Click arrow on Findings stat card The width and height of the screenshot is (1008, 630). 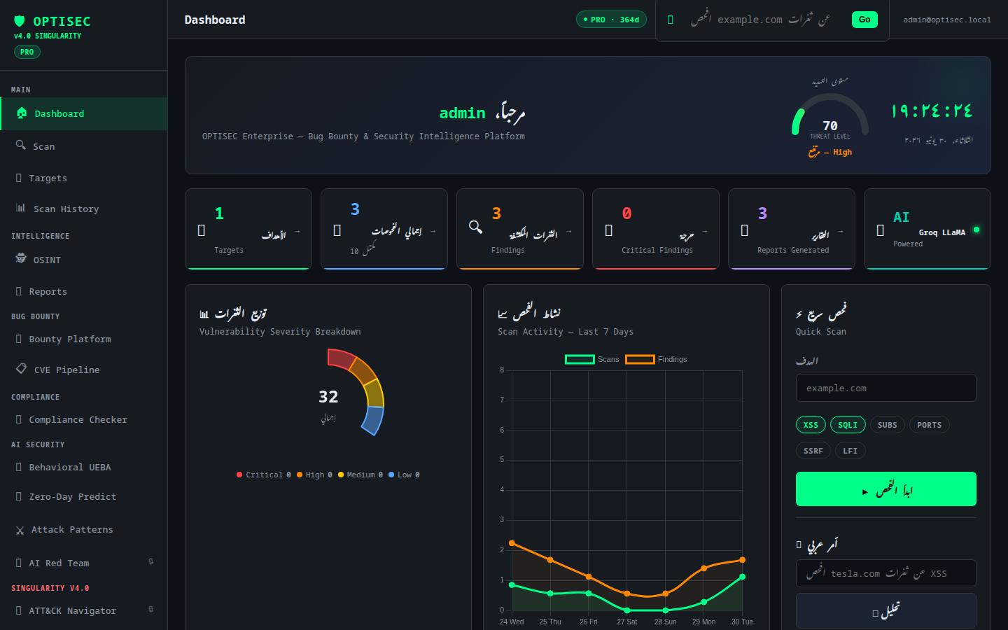tap(569, 232)
